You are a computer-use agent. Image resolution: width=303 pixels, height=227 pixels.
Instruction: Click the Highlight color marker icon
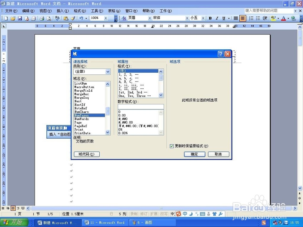click(273, 18)
